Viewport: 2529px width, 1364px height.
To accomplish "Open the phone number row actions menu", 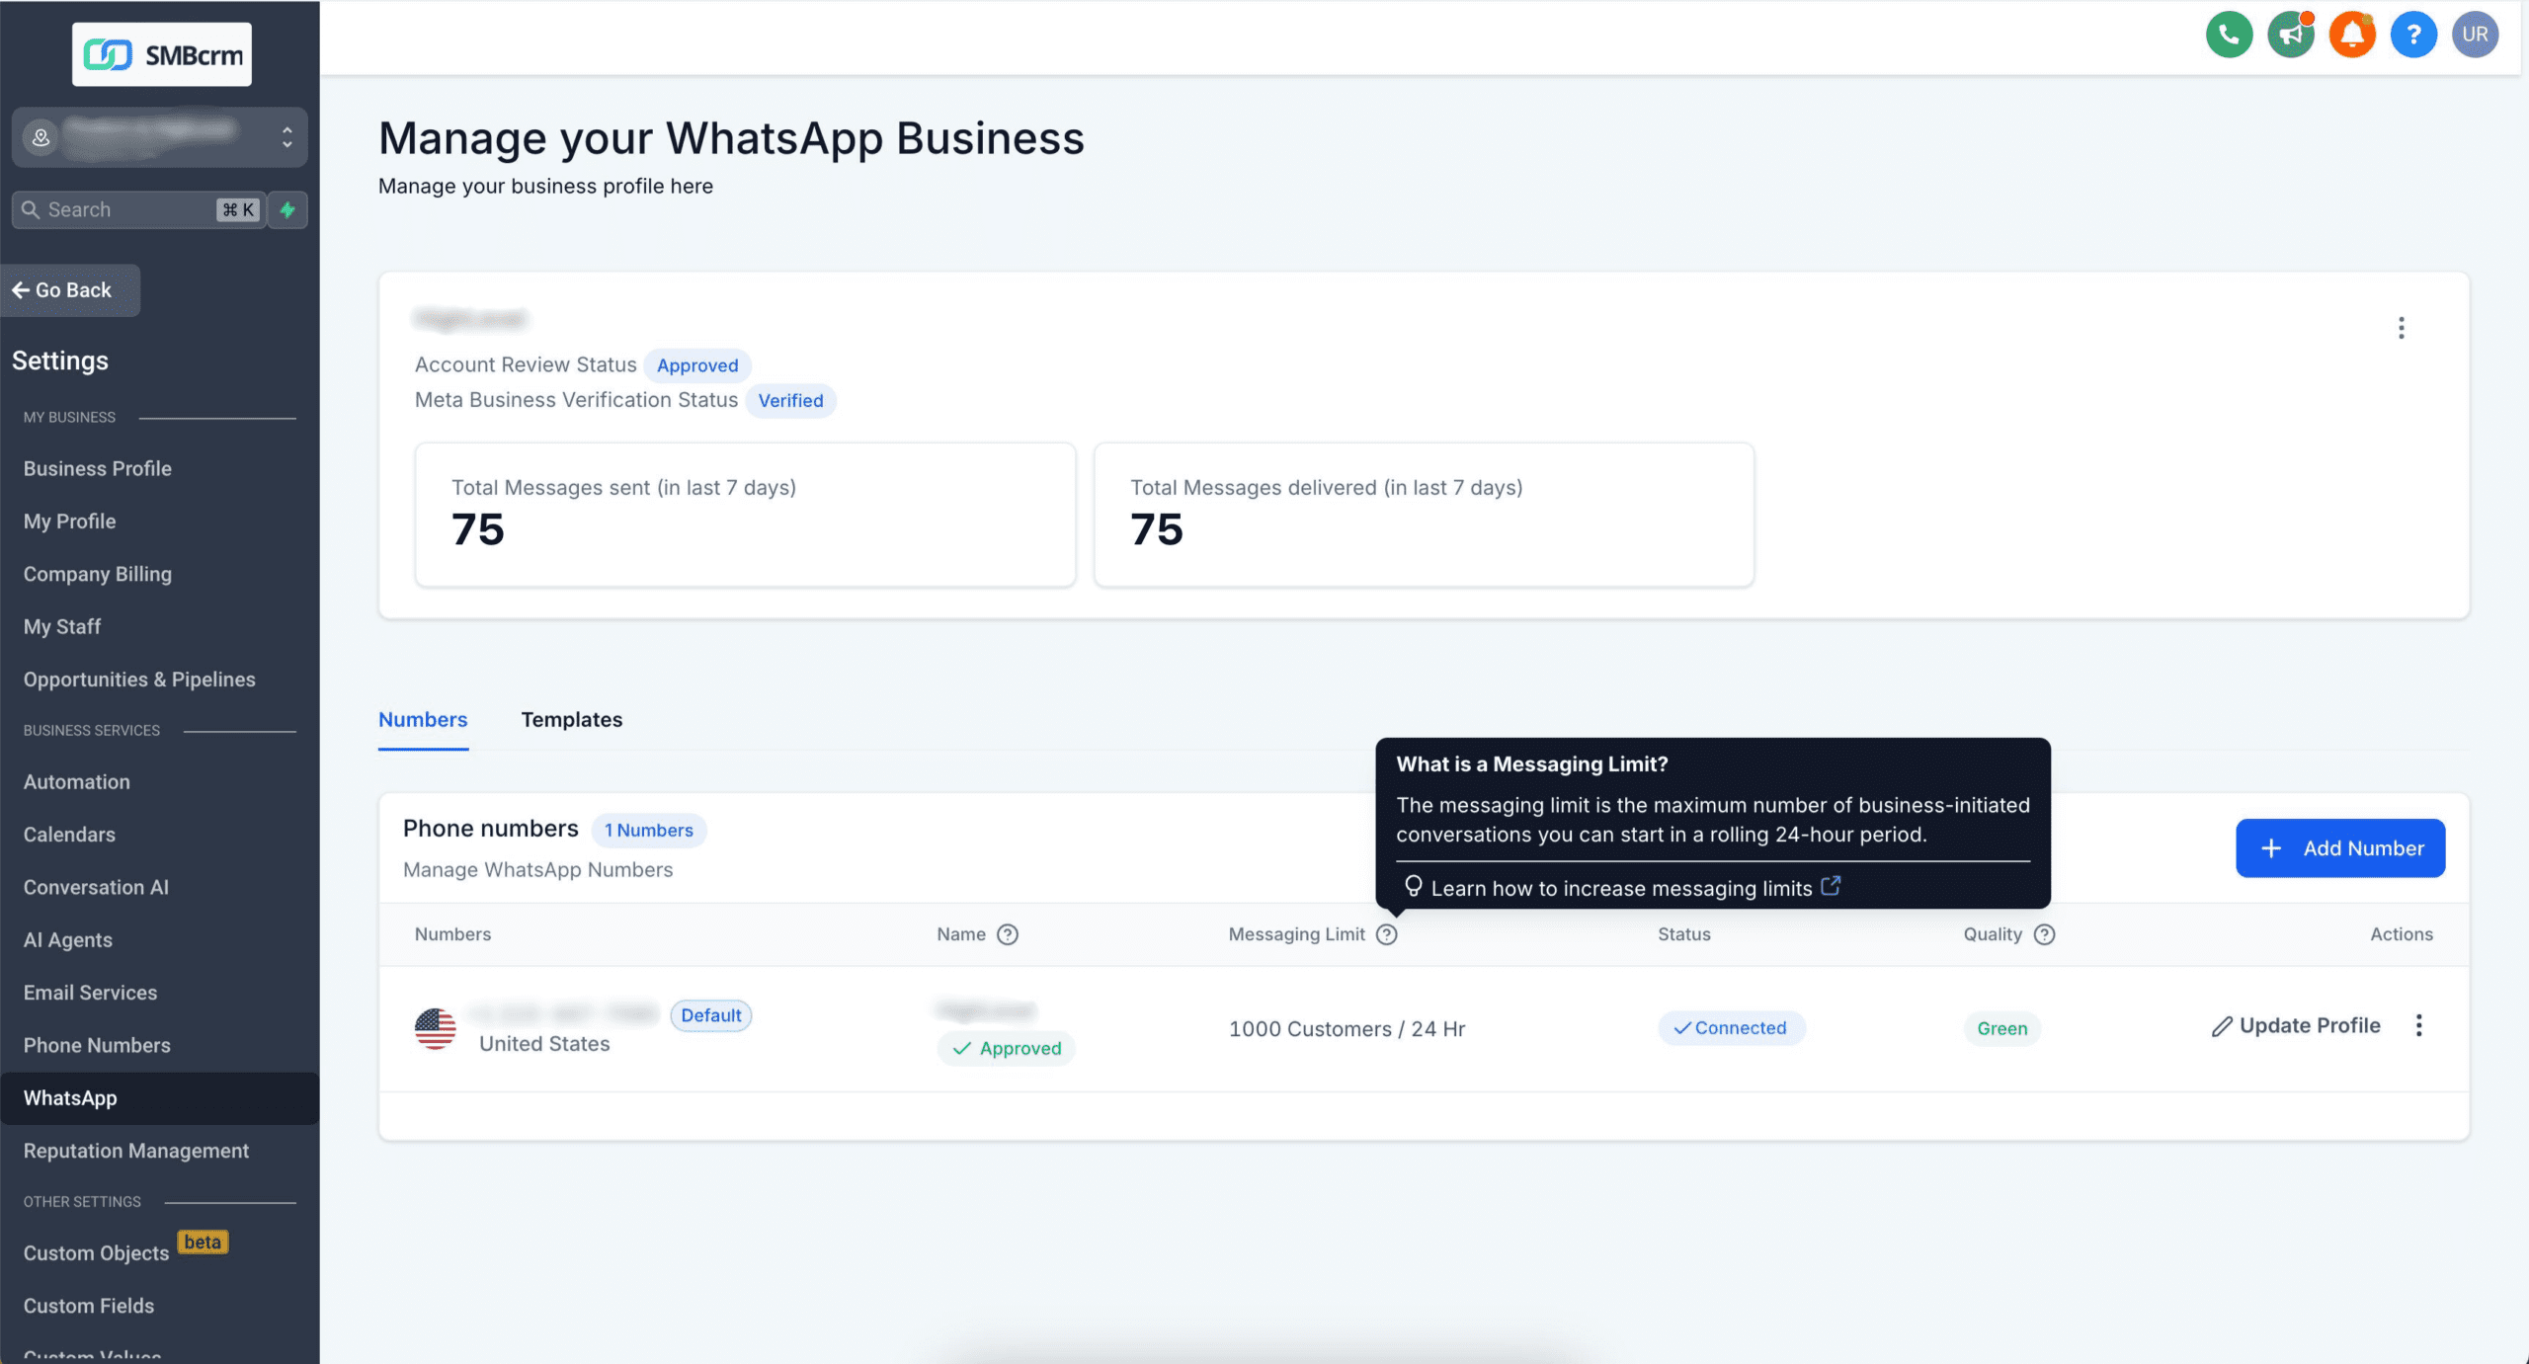I will click(2419, 1025).
